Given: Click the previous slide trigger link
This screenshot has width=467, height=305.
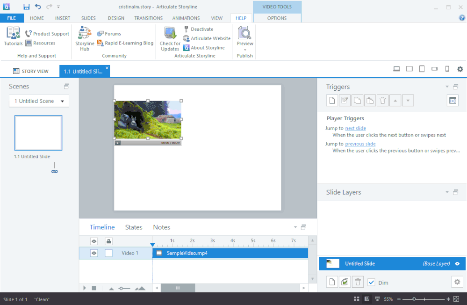Looking at the screenshot, I should coord(360,144).
